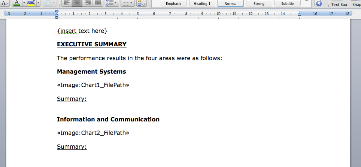Apply the Strong style
Viewport: 361px width, 167px height.
coord(259,3)
